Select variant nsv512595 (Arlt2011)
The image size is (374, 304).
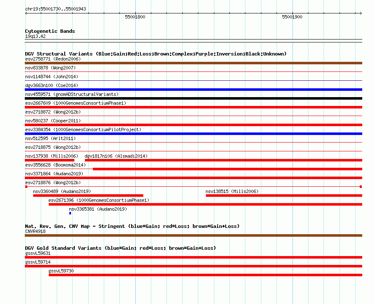[50, 138]
